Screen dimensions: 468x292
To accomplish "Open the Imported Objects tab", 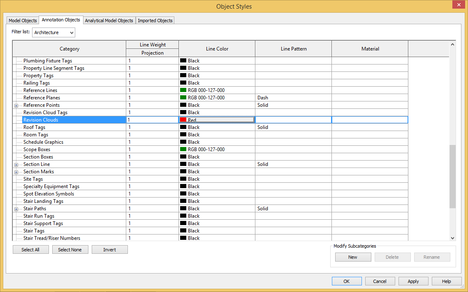I will click(x=155, y=21).
